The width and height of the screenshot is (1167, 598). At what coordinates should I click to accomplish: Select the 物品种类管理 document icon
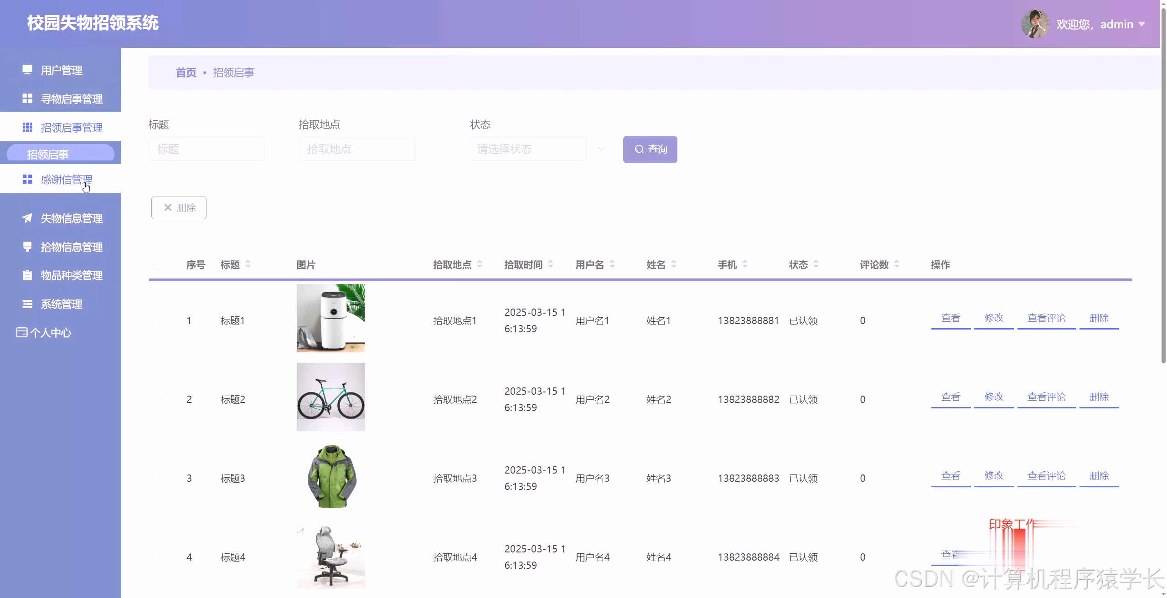pos(27,275)
